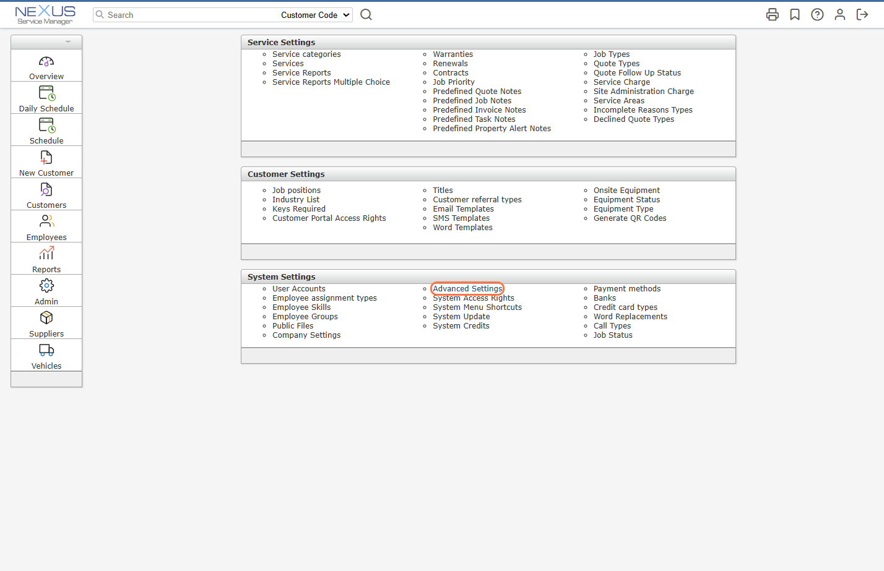Open Customer Portal Access Rights

tap(329, 218)
